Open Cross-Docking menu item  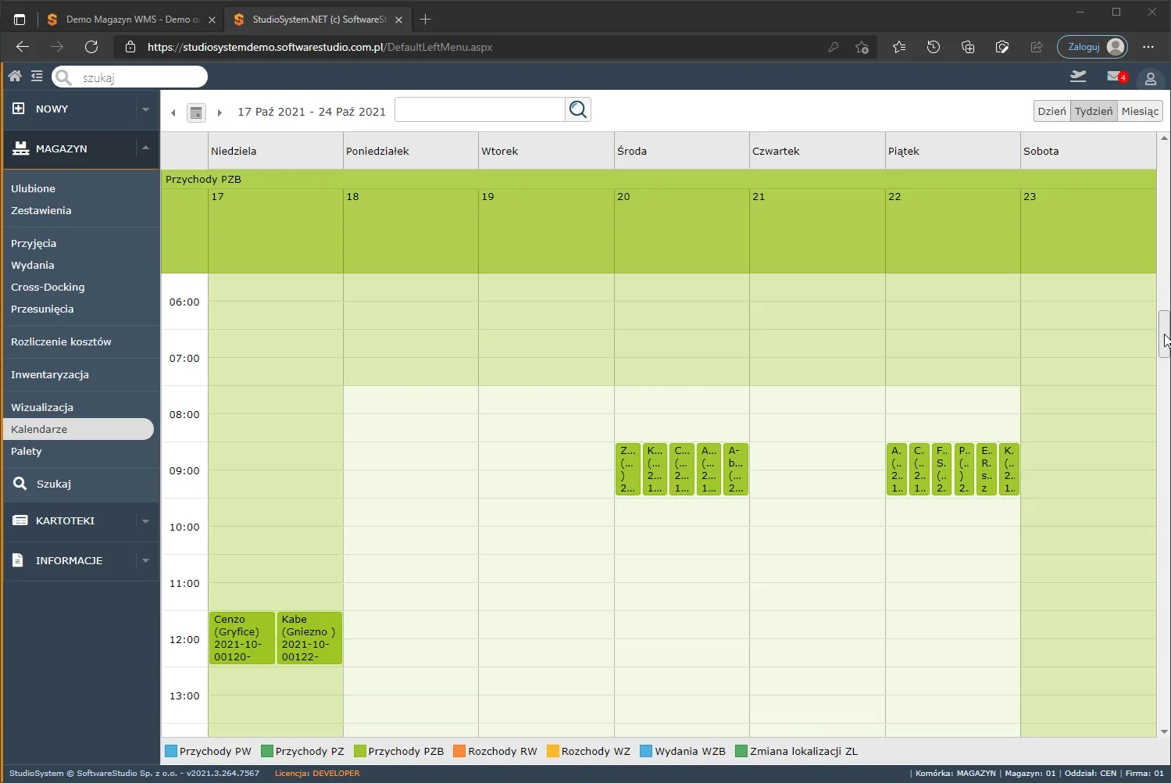(x=48, y=287)
